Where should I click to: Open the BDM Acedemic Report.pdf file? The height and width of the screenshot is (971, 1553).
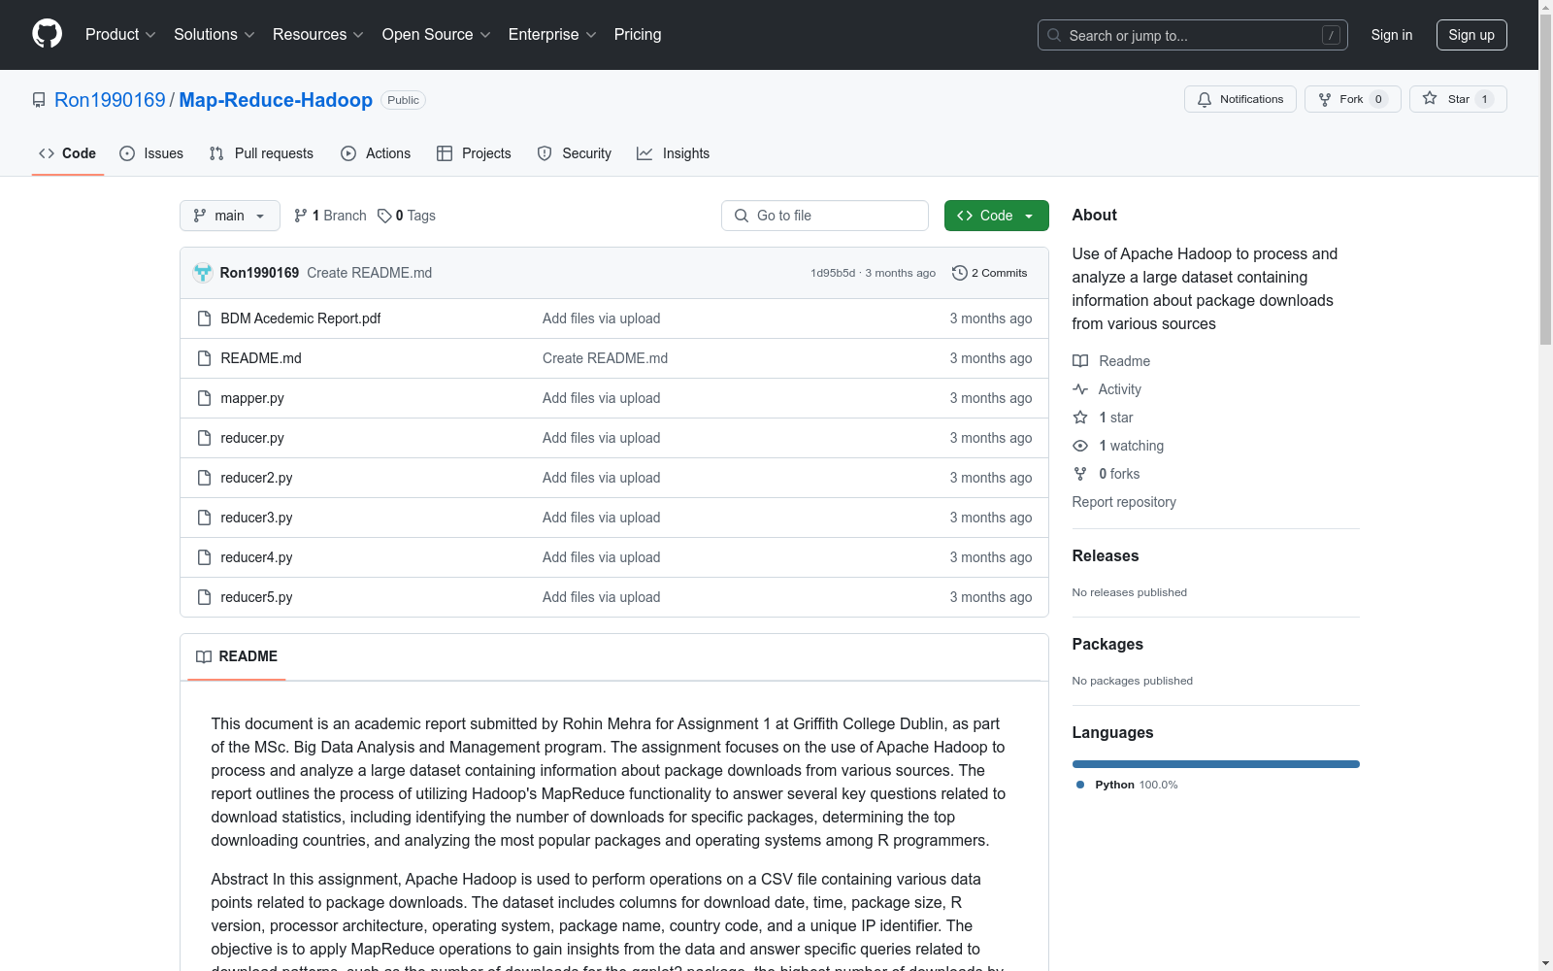301,318
